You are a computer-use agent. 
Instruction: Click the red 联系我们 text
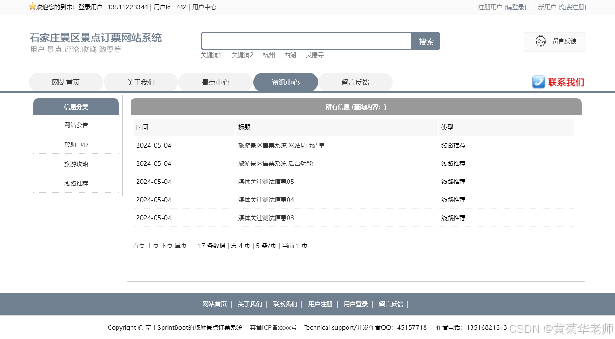(566, 82)
